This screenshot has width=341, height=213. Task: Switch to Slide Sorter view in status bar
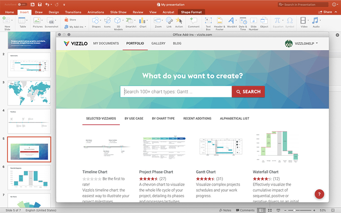click(x=270, y=210)
